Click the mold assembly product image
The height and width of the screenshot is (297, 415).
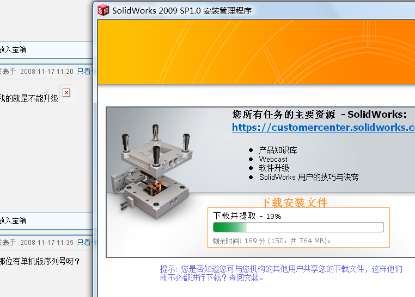pyautogui.click(x=151, y=172)
